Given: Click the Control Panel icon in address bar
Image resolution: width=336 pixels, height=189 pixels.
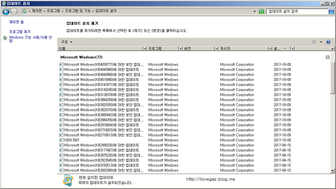Looking at the screenshot, I should coord(25,11).
